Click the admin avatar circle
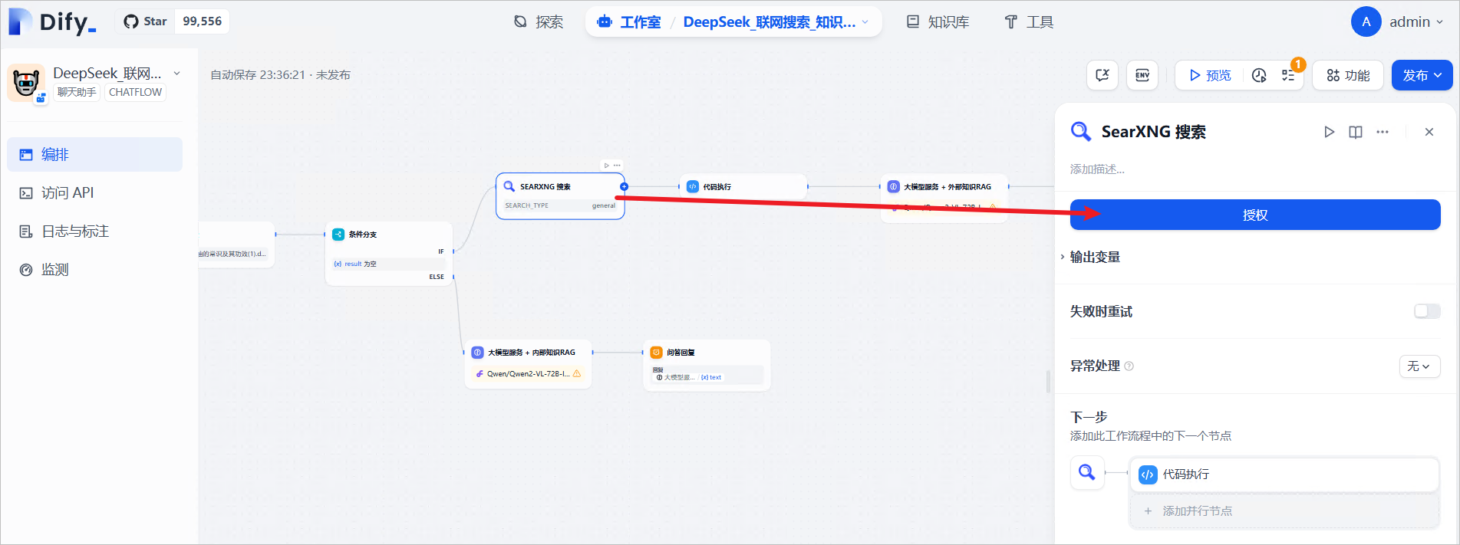This screenshot has width=1460, height=545. pos(1366,21)
